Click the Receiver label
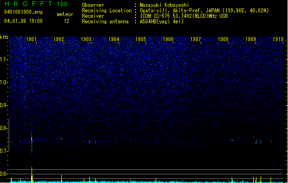 pyautogui.click(x=93, y=16)
